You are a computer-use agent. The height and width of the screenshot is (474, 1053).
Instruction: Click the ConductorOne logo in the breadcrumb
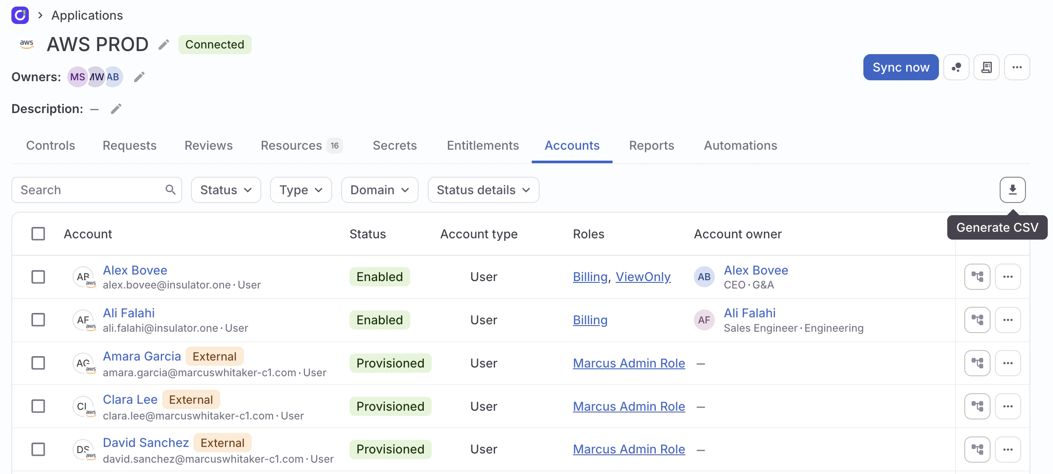pyautogui.click(x=21, y=15)
